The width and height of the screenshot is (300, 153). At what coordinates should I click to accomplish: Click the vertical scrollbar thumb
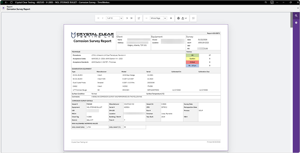point(292,20)
